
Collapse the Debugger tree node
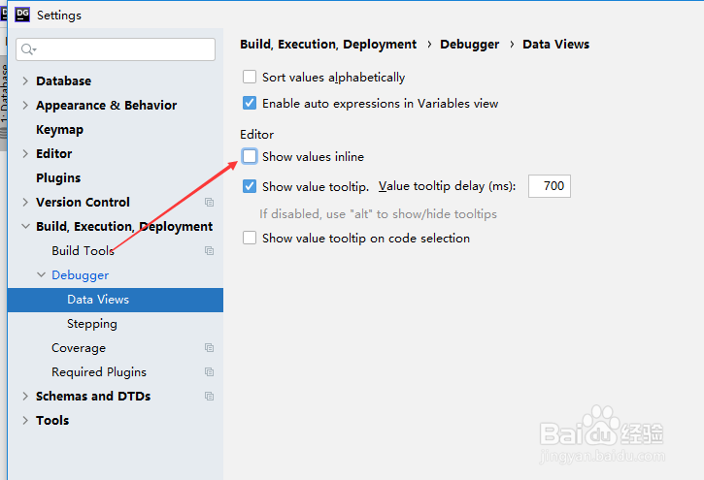click(41, 275)
